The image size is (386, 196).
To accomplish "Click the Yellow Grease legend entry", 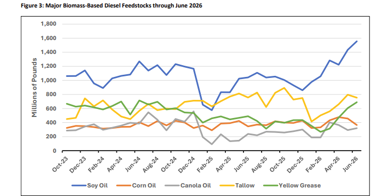I will coord(292,185).
